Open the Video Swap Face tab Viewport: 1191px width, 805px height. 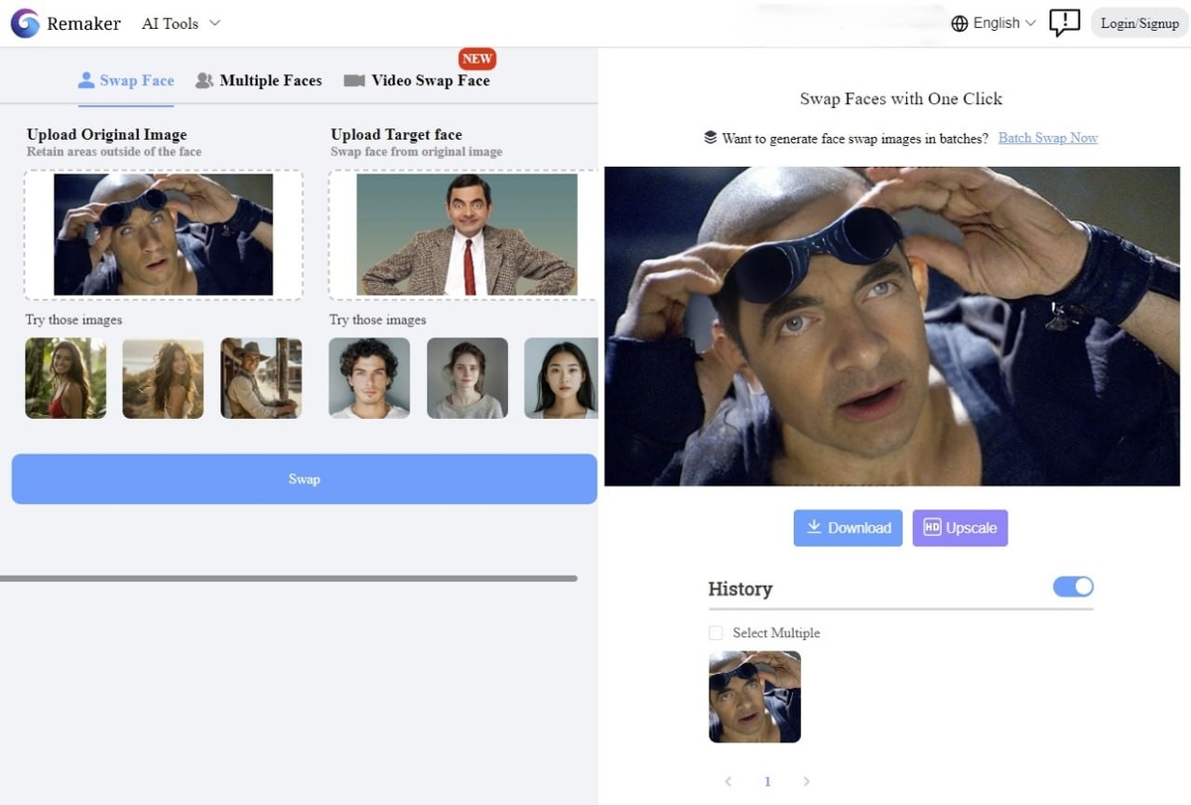click(417, 80)
